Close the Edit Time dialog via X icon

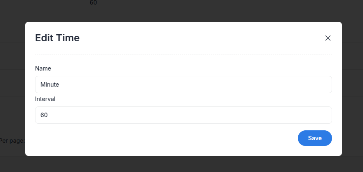(x=328, y=38)
